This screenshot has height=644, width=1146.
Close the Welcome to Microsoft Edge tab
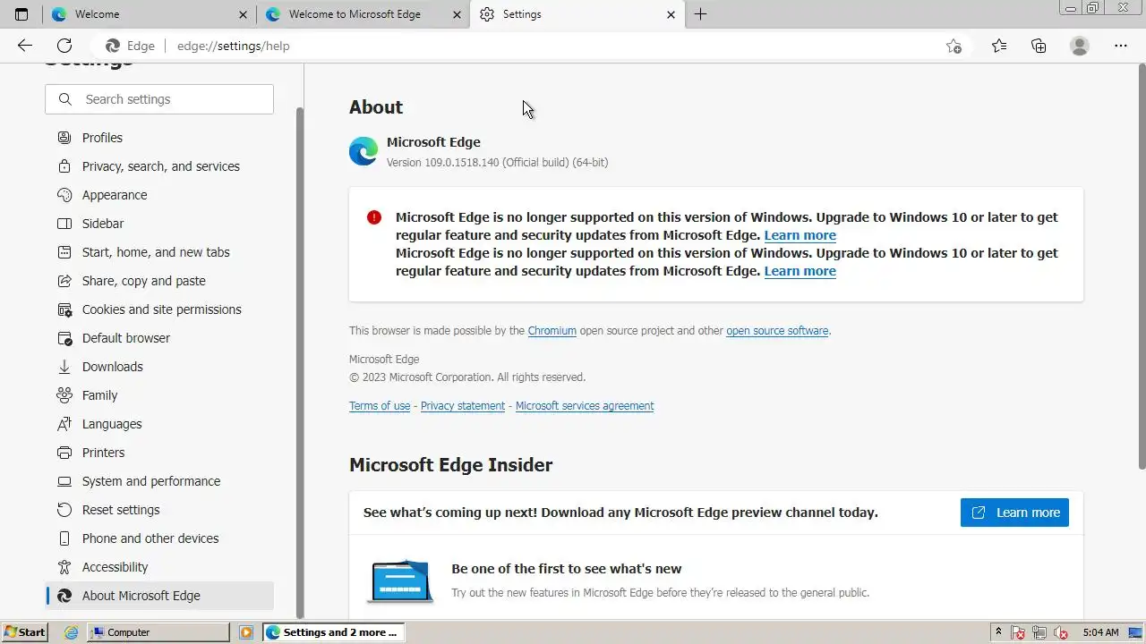coord(458,14)
